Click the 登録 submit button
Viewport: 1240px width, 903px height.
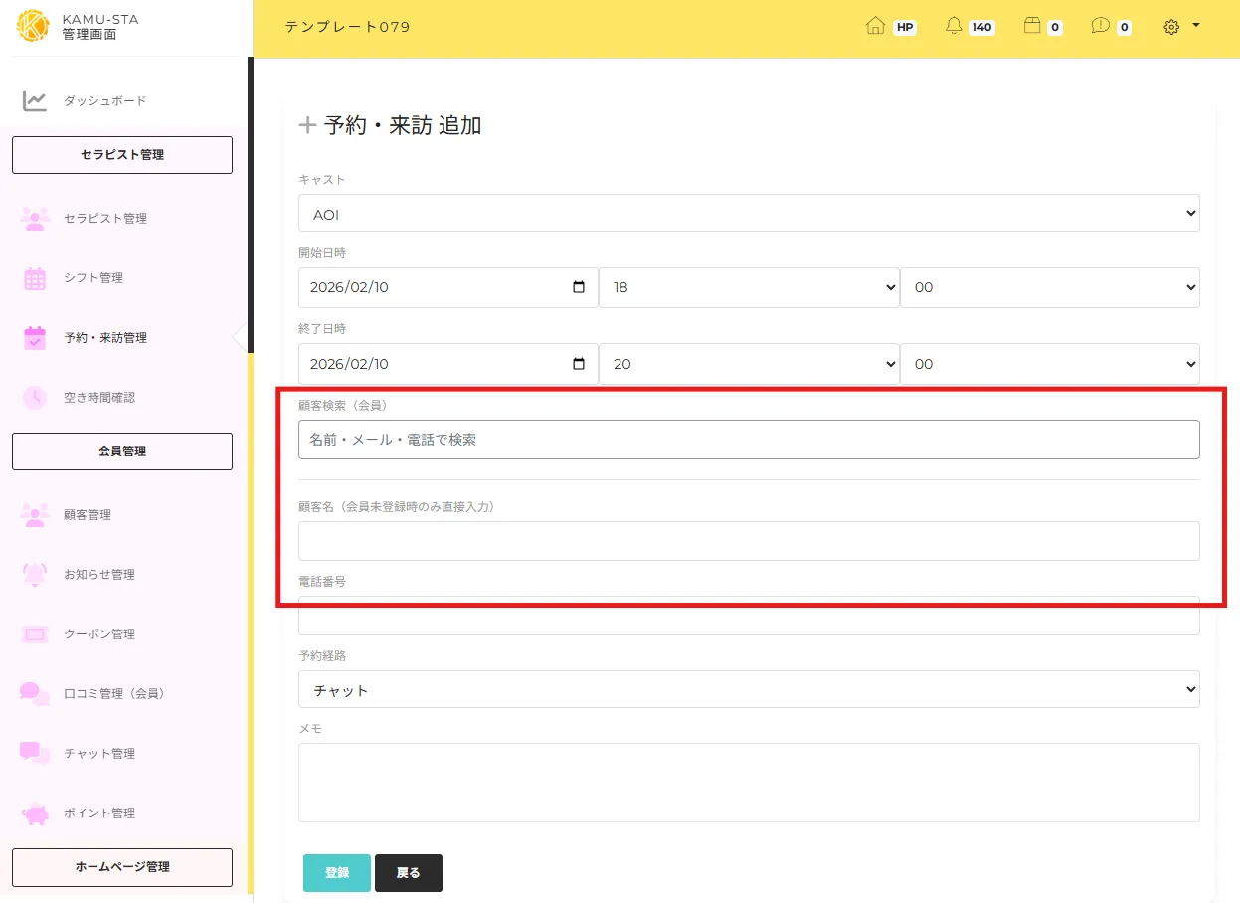click(336, 873)
